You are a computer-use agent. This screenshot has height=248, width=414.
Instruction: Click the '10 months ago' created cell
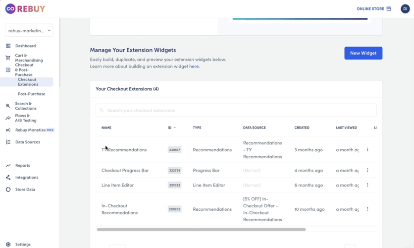[x=309, y=209]
